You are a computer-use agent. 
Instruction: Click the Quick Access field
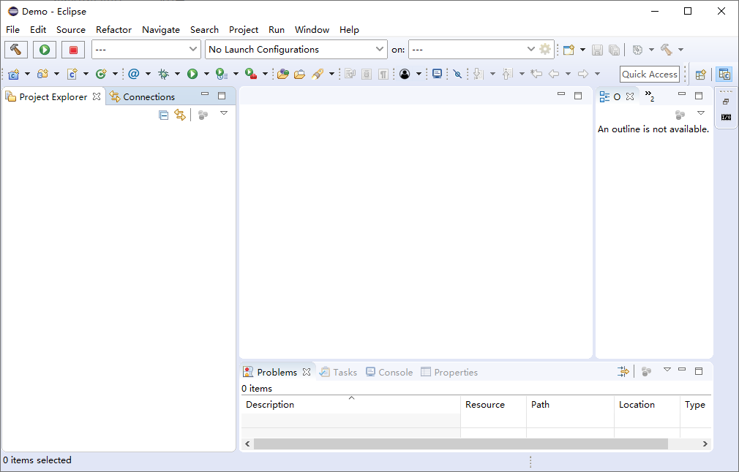tap(649, 74)
